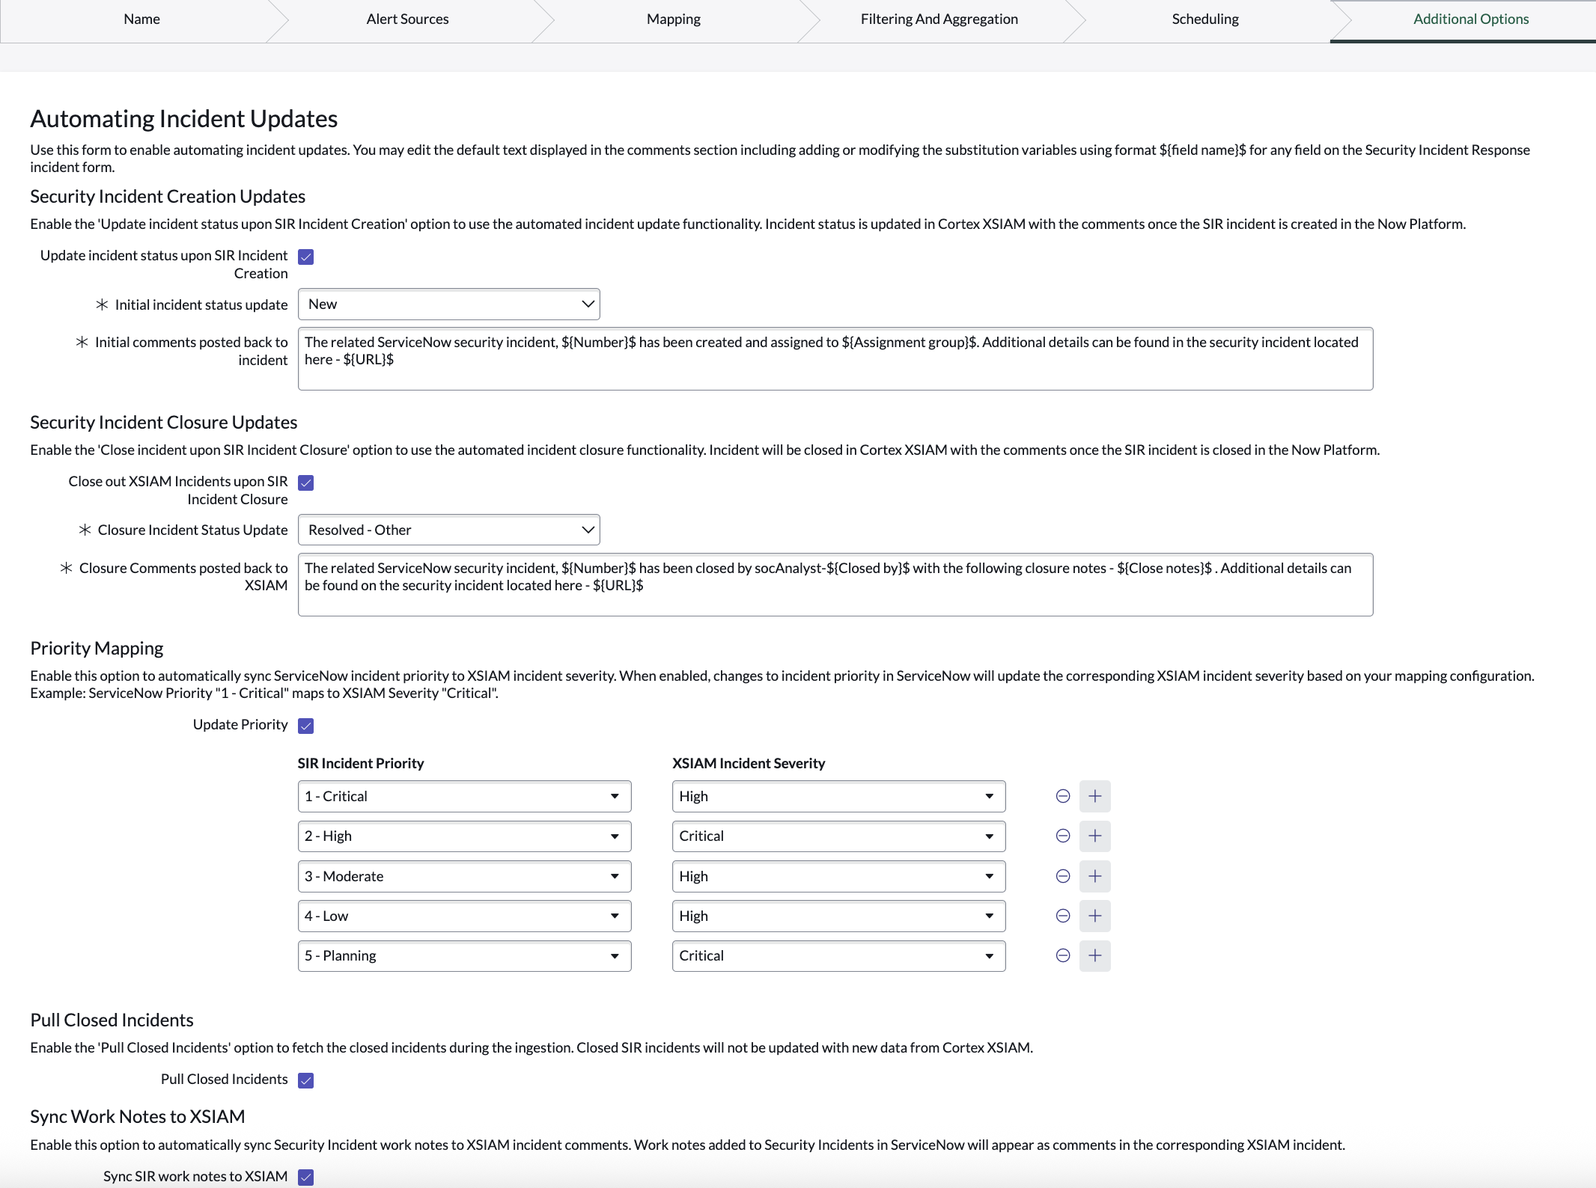Open the 5 - Planning priority dropdown
Screen dimensions: 1596x1188
tap(464, 955)
